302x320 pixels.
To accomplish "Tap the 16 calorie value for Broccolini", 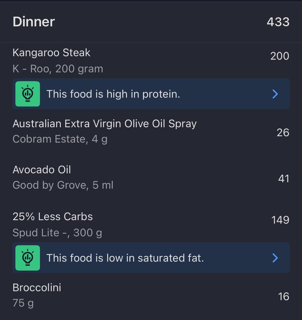I will (284, 297).
